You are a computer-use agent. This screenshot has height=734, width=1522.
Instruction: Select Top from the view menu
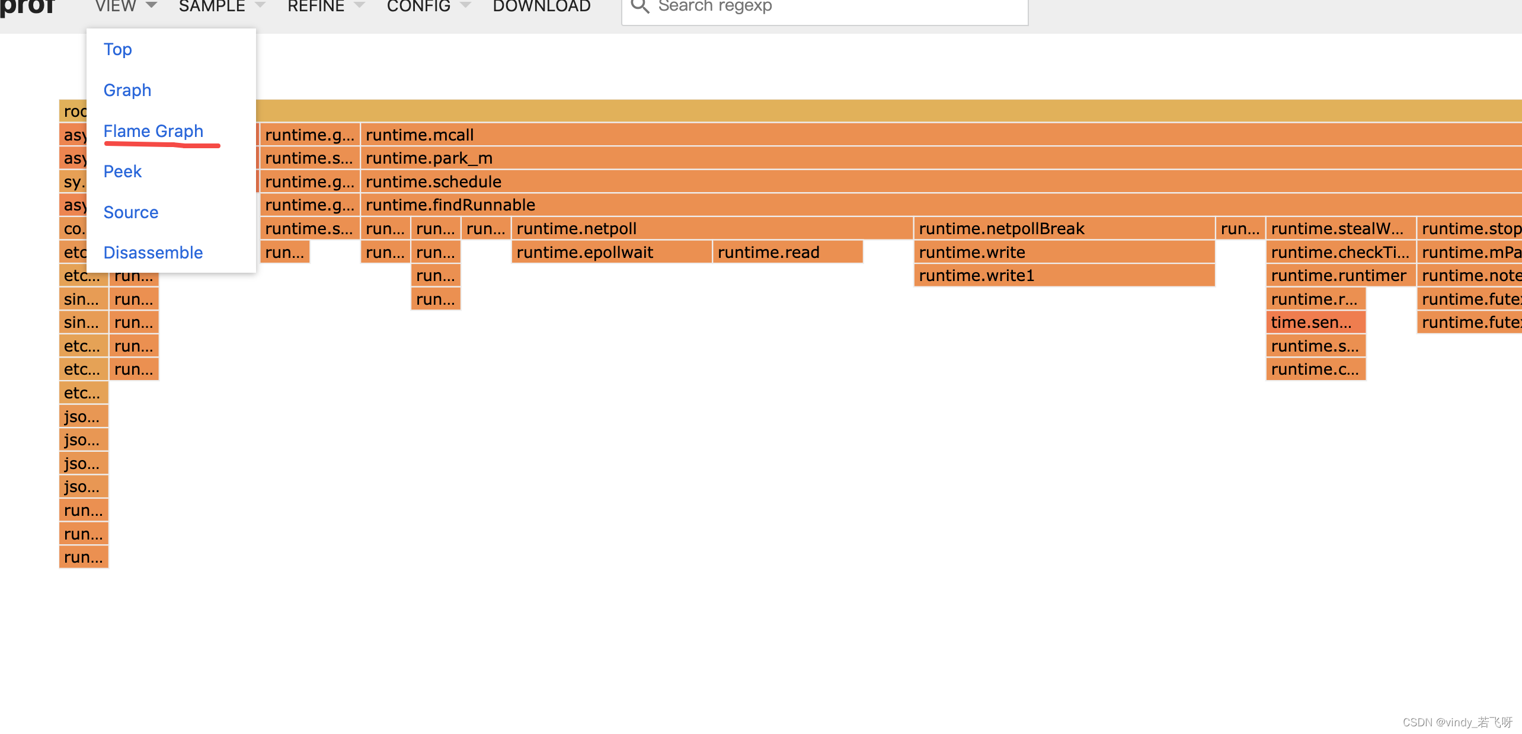point(117,49)
